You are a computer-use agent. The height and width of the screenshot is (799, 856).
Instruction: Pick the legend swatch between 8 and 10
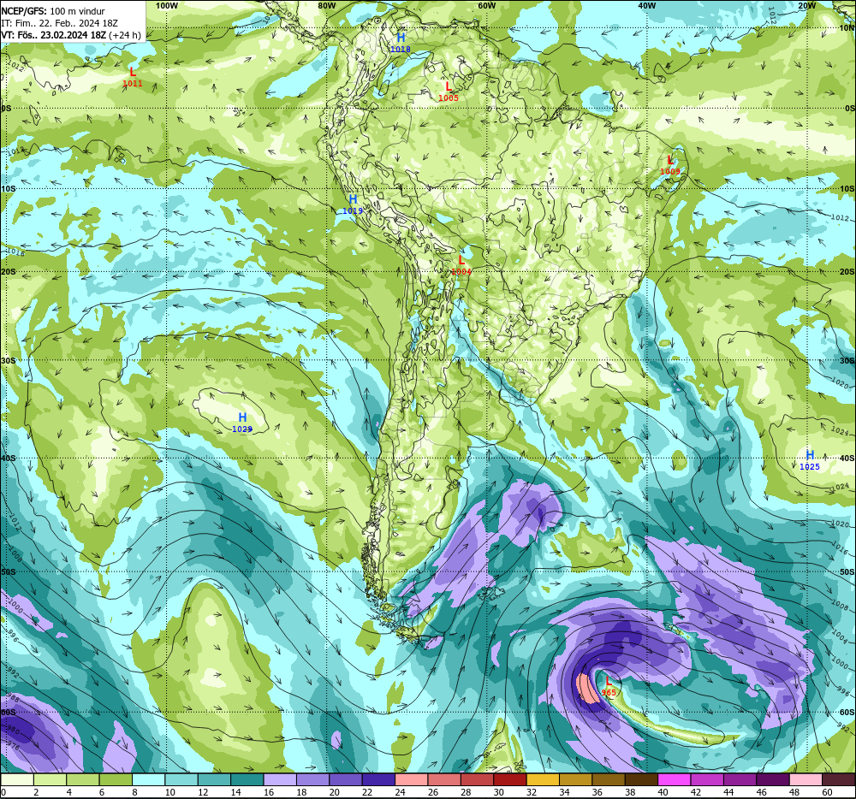pyautogui.click(x=148, y=780)
